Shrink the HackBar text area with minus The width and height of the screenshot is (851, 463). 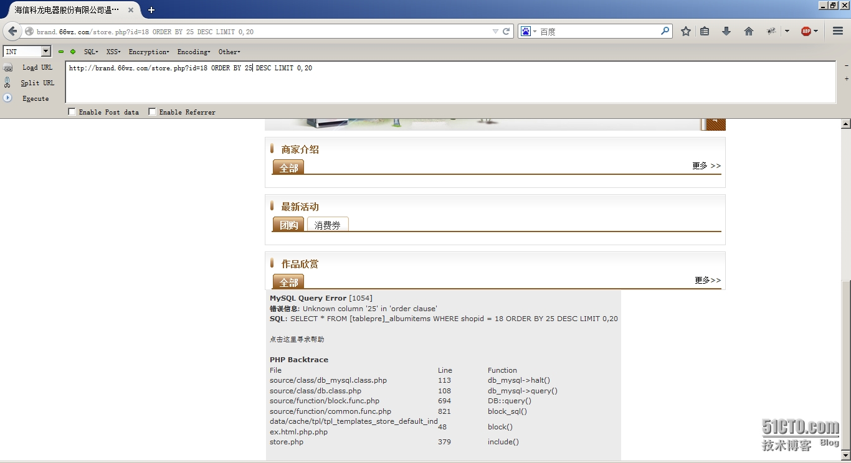(846, 65)
